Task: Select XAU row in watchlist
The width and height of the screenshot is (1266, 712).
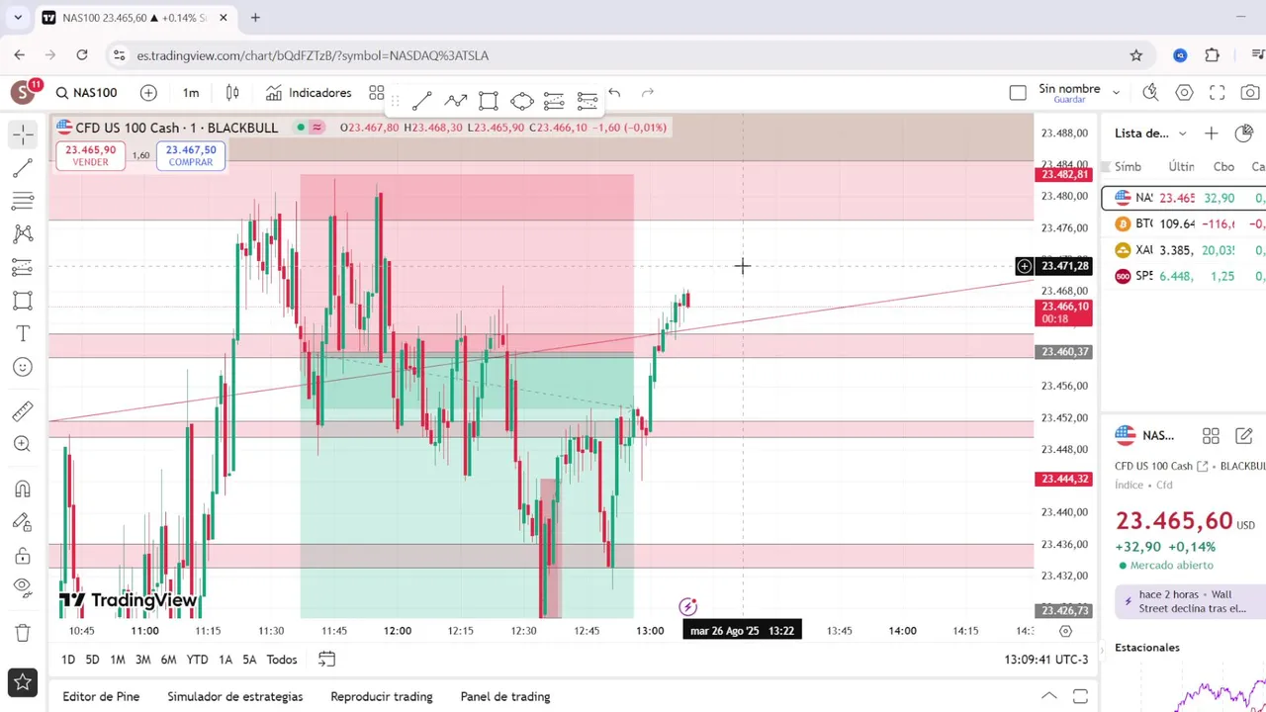Action: (x=1183, y=250)
